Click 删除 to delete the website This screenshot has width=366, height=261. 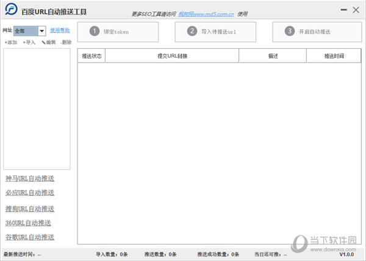tap(66, 42)
